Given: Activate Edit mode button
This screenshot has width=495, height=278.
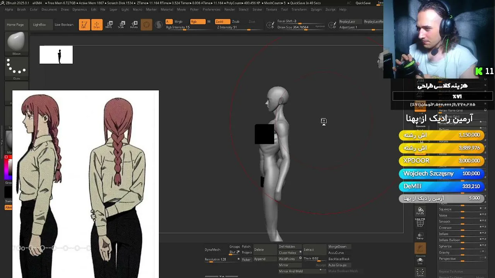Looking at the screenshot, I should pyautogui.click(x=84, y=25).
